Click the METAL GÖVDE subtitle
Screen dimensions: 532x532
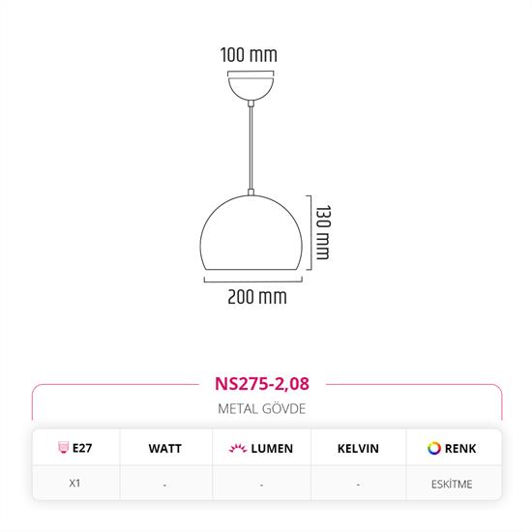[x=262, y=409]
